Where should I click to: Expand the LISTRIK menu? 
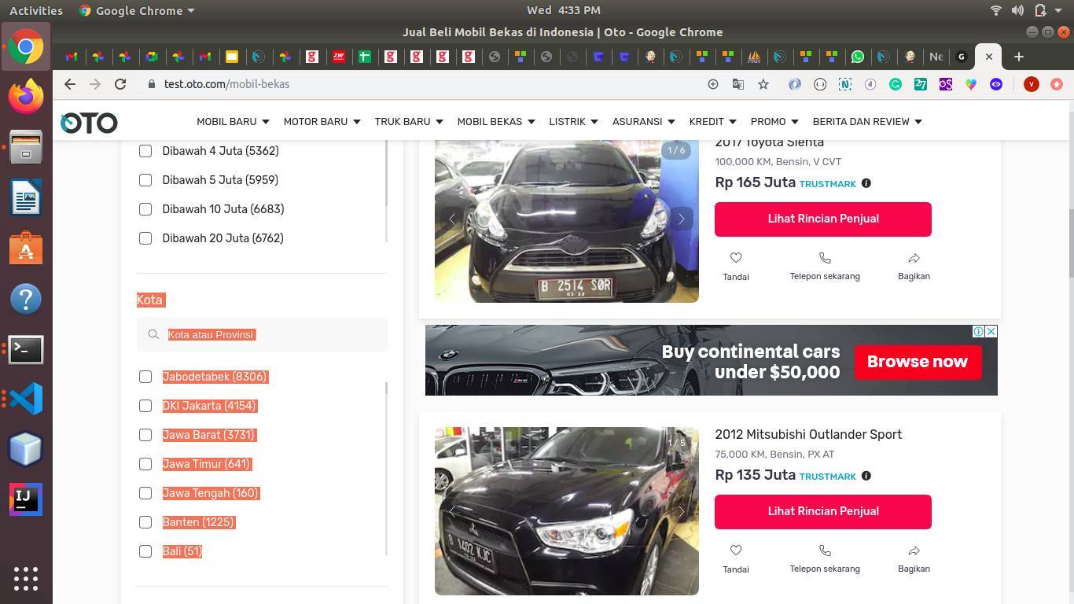click(573, 121)
